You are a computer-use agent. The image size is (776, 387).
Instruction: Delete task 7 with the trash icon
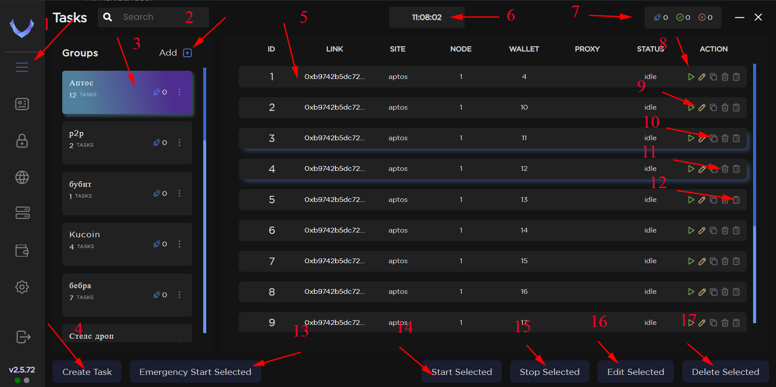pyautogui.click(x=725, y=261)
